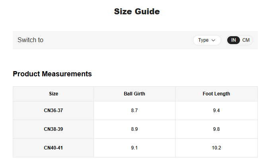Click the 10.2 foot length value

216,148
